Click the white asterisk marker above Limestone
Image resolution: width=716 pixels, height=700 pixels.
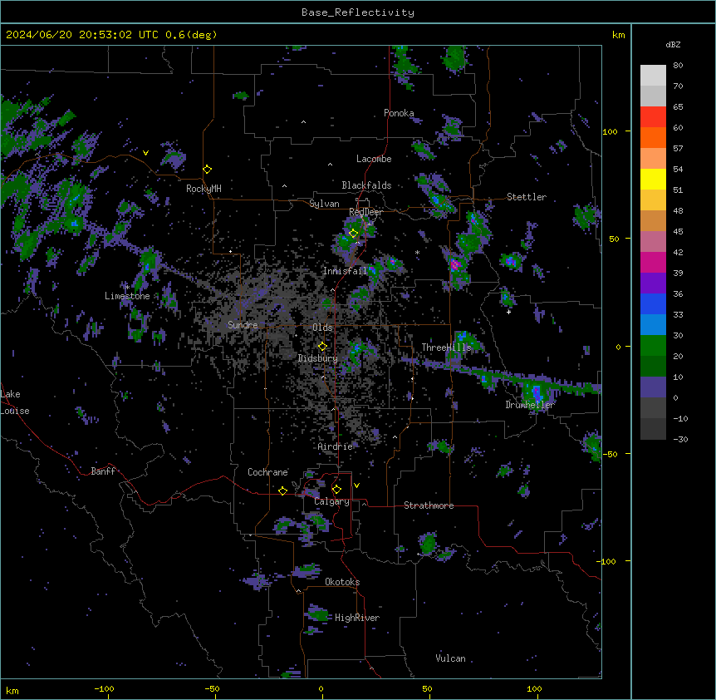127,288
